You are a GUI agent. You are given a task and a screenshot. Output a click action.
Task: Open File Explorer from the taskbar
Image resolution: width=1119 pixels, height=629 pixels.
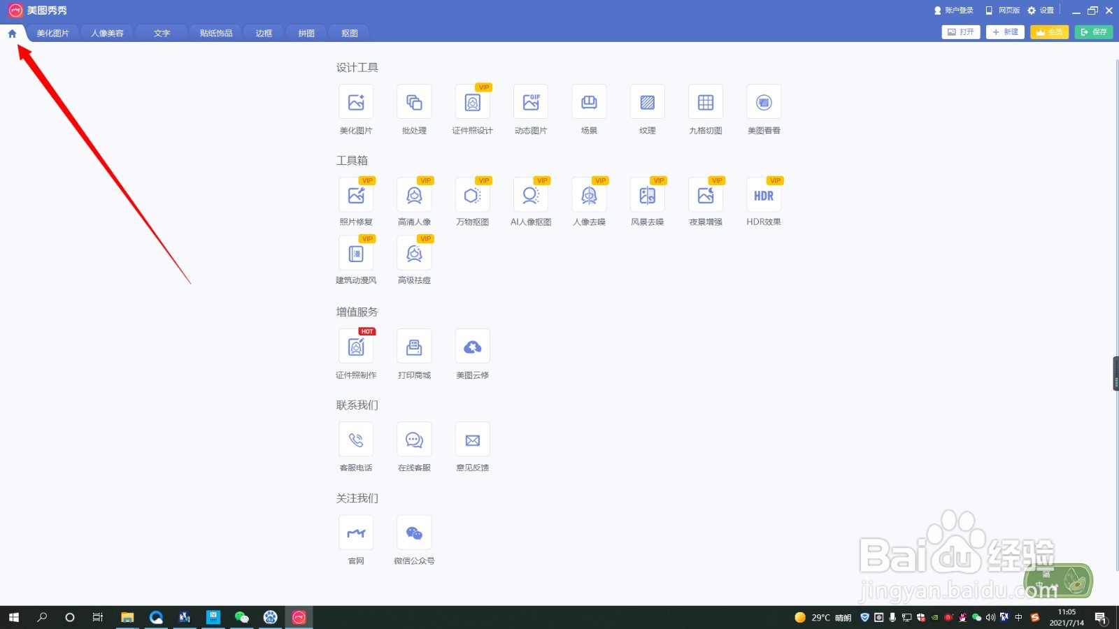coord(127,617)
